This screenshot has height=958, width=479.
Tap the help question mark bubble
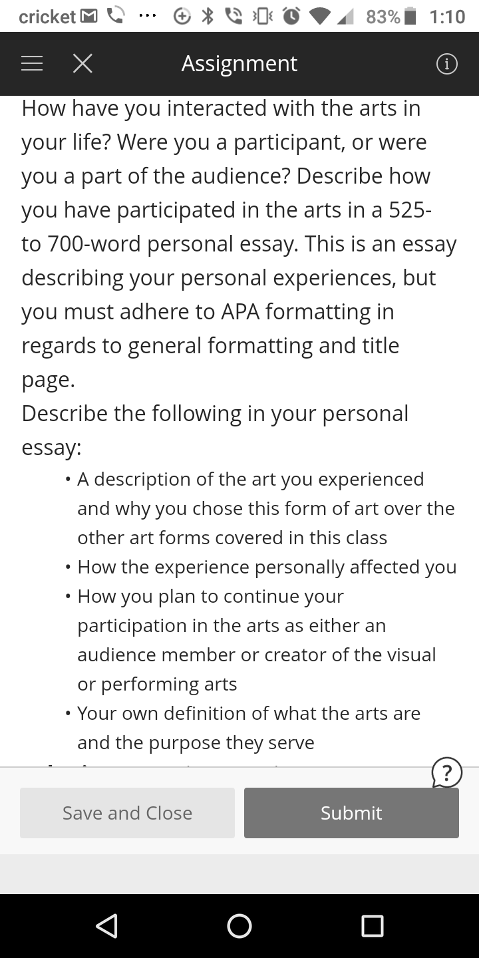(x=447, y=772)
